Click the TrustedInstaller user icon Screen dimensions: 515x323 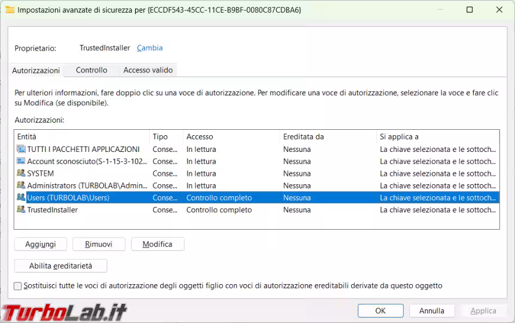point(22,210)
